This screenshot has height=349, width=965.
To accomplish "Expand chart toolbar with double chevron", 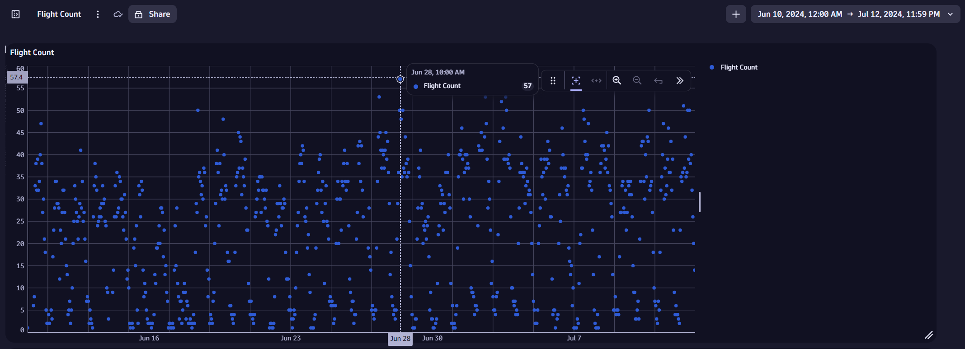I will coord(679,80).
